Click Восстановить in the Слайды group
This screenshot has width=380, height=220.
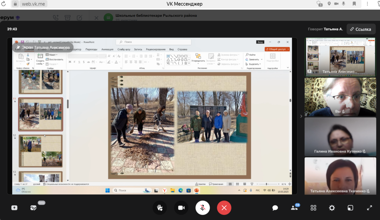[55, 60]
